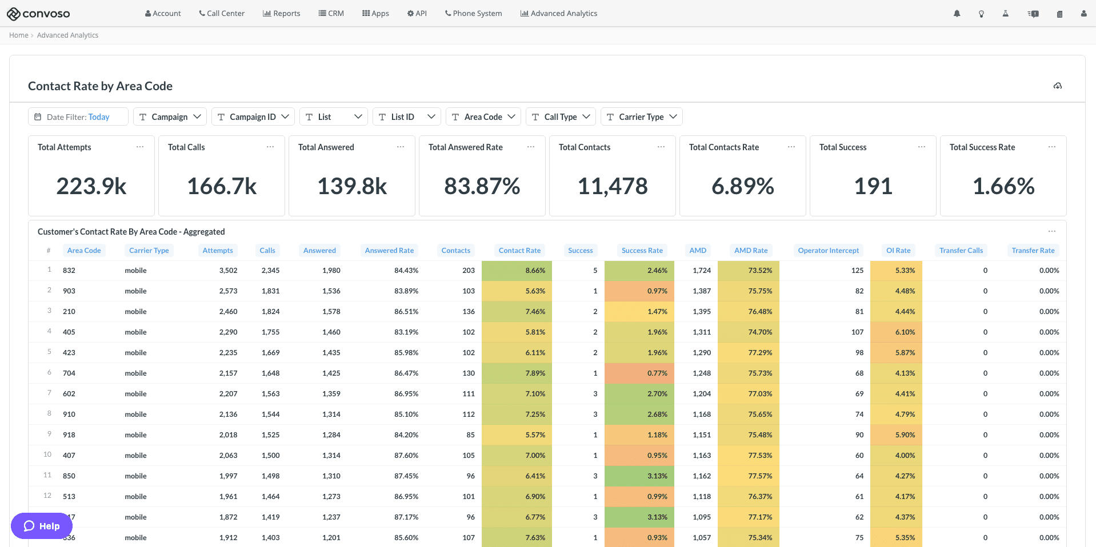Open Total Attempts card options menu

[140, 147]
